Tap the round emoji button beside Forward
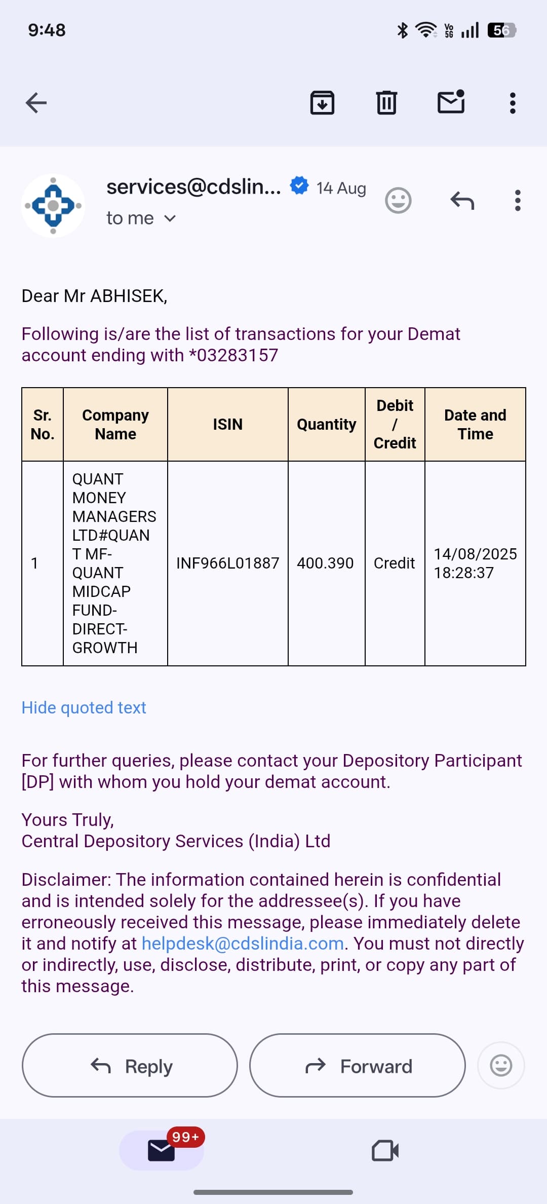Viewport: 547px width, 1204px height. [x=501, y=1066]
